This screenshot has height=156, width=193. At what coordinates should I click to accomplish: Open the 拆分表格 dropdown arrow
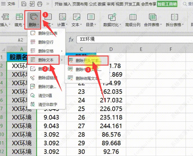183,24
